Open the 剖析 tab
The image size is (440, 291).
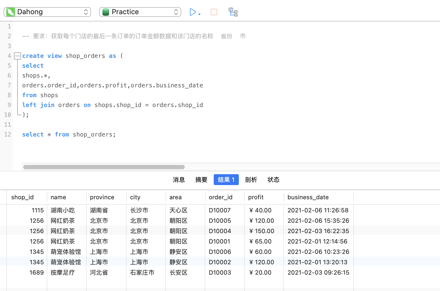click(x=251, y=180)
